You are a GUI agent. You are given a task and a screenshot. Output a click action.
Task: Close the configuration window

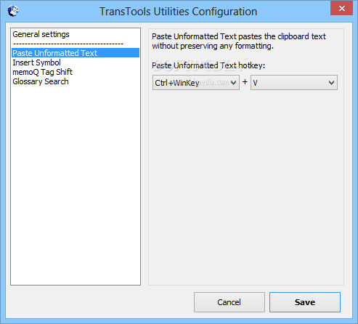341,8
